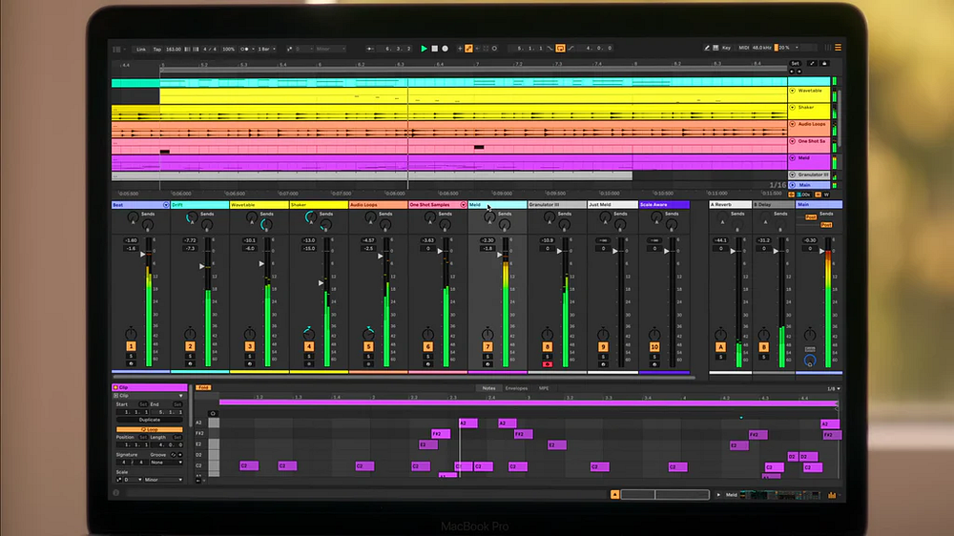Start playback with the green play button
This screenshot has height=536, width=954.
pyautogui.click(x=425, y=48)
